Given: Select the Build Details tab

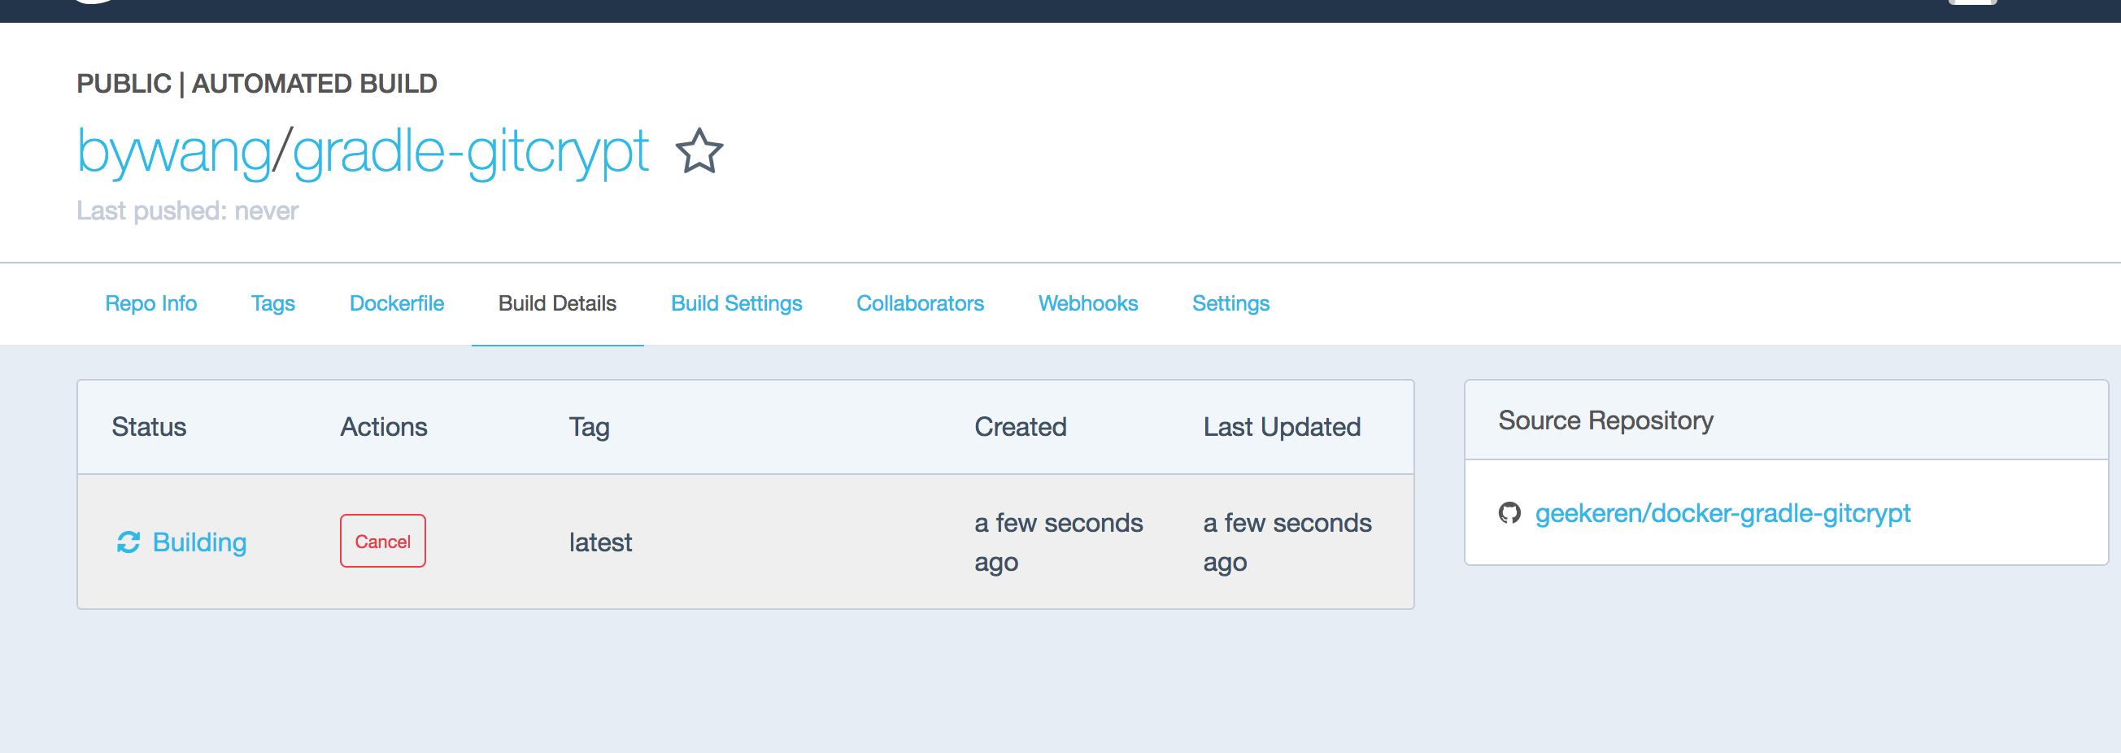Looking at the screenshot, I should click(x=557, y=303).
